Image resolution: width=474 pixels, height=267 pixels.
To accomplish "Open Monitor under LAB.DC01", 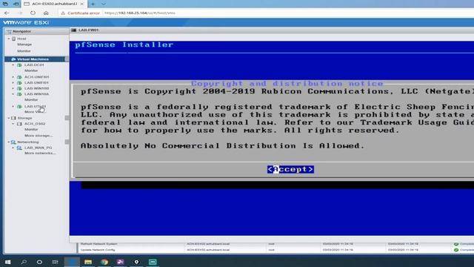I will [x=31, y=70].
